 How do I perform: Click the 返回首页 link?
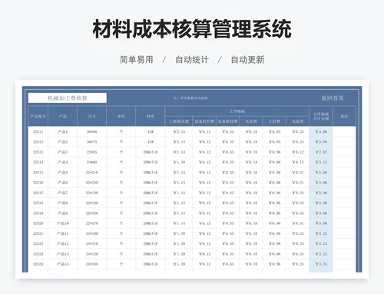pyautogui.click(x=333, y=98)
